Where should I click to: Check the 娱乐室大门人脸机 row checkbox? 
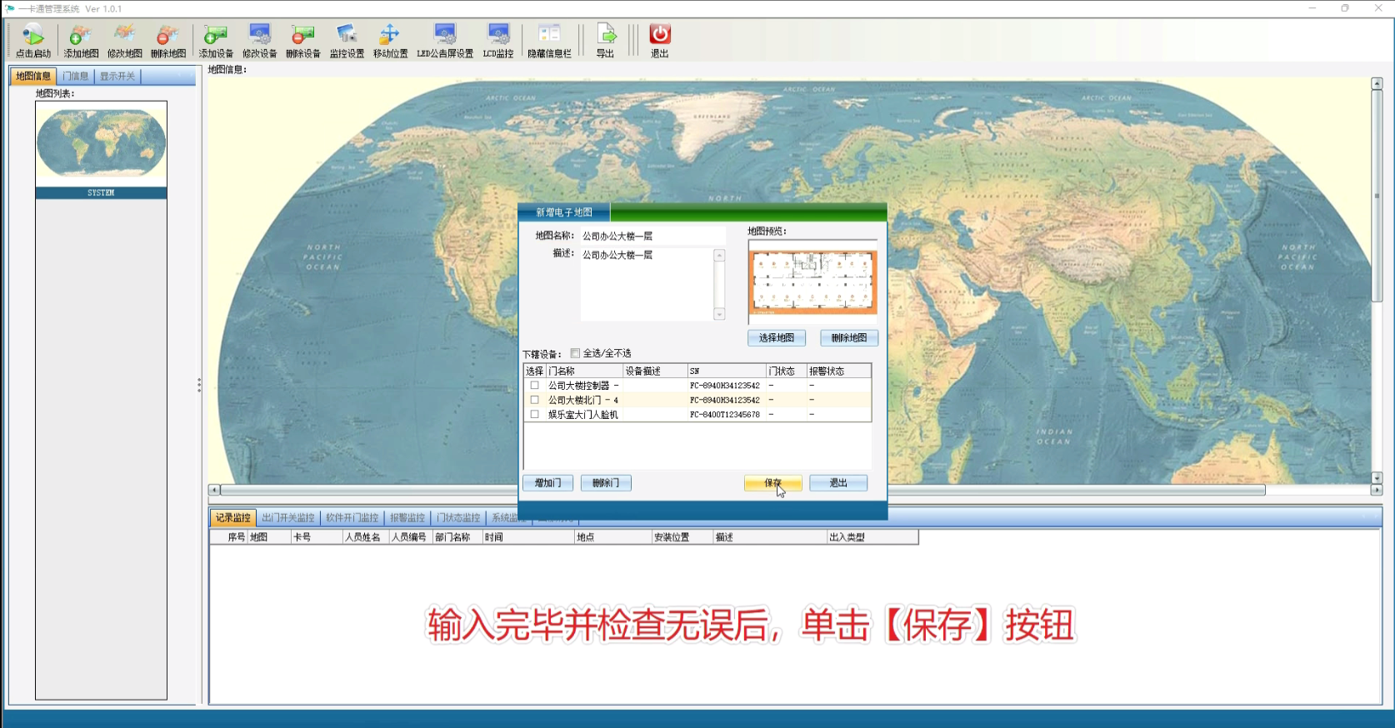coord(535,414)
